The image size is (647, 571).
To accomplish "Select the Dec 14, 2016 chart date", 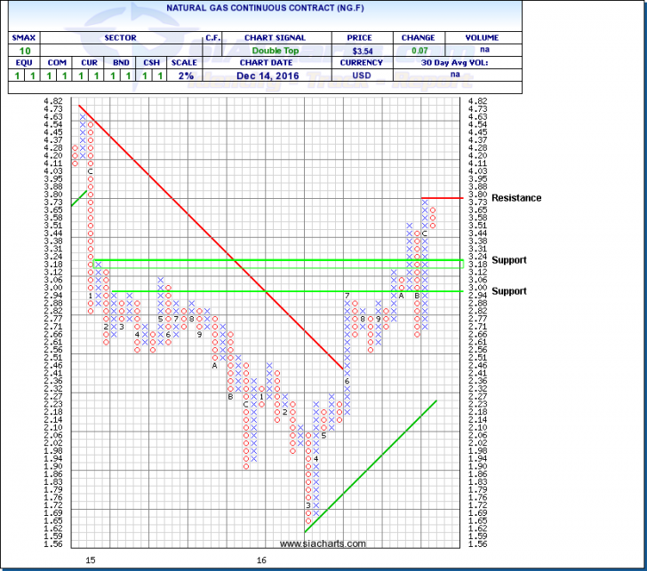I will coord(277,76).
